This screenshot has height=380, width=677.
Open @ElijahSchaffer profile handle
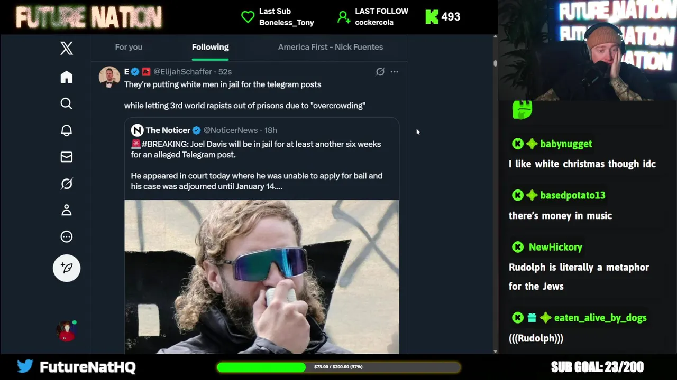pyautogui.click(x=182, y=72)
